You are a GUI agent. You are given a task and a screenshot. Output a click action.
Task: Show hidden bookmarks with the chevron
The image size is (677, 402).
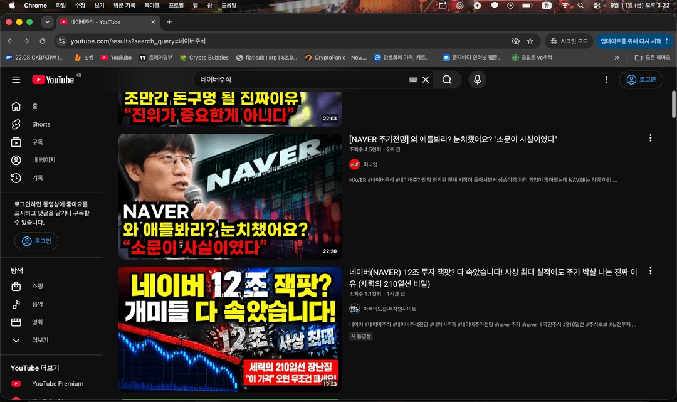tap(617, 58)
